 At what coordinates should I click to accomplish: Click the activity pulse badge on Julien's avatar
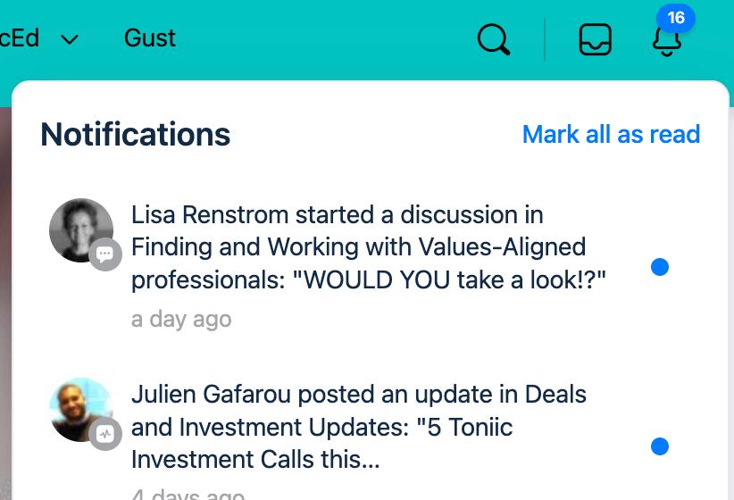coord(105,434)
